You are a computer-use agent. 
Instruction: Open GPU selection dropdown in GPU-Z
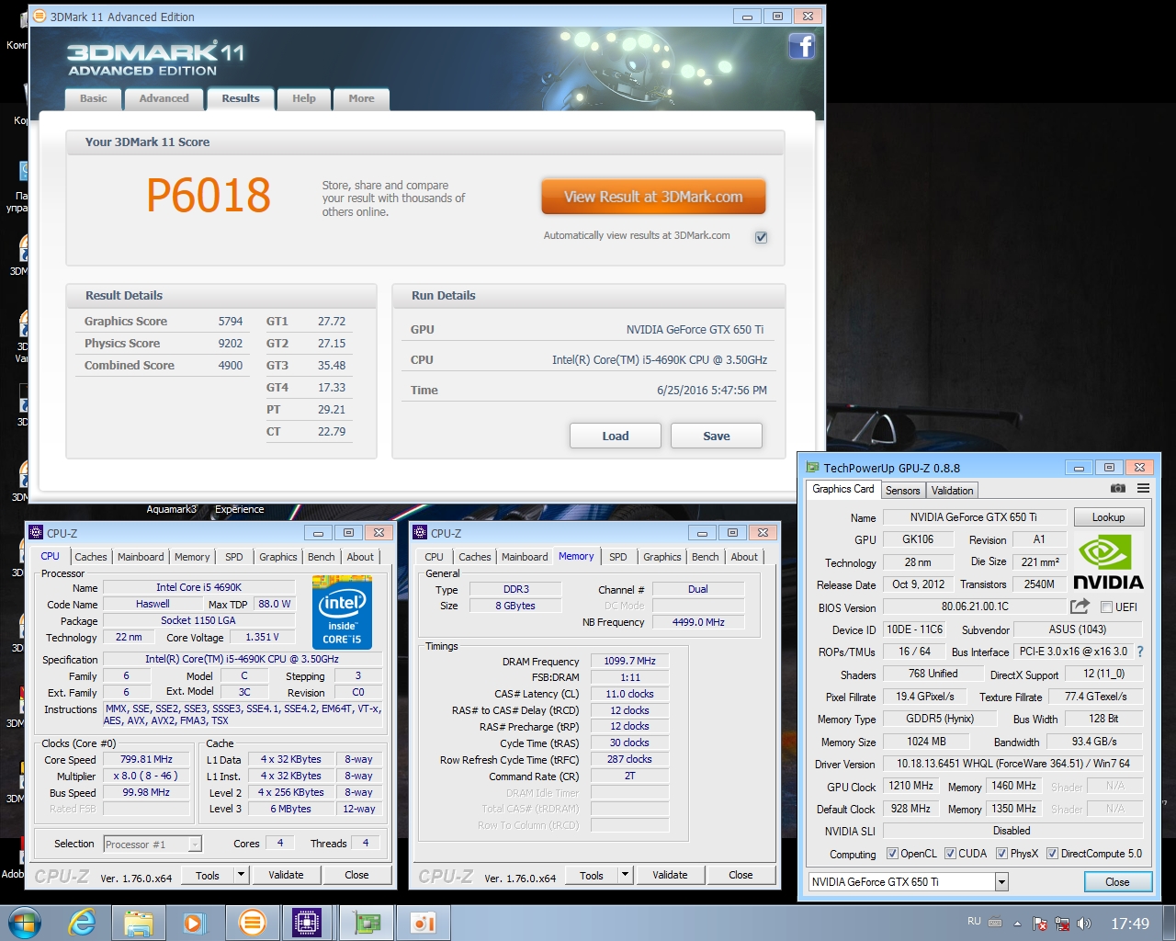1001,882
